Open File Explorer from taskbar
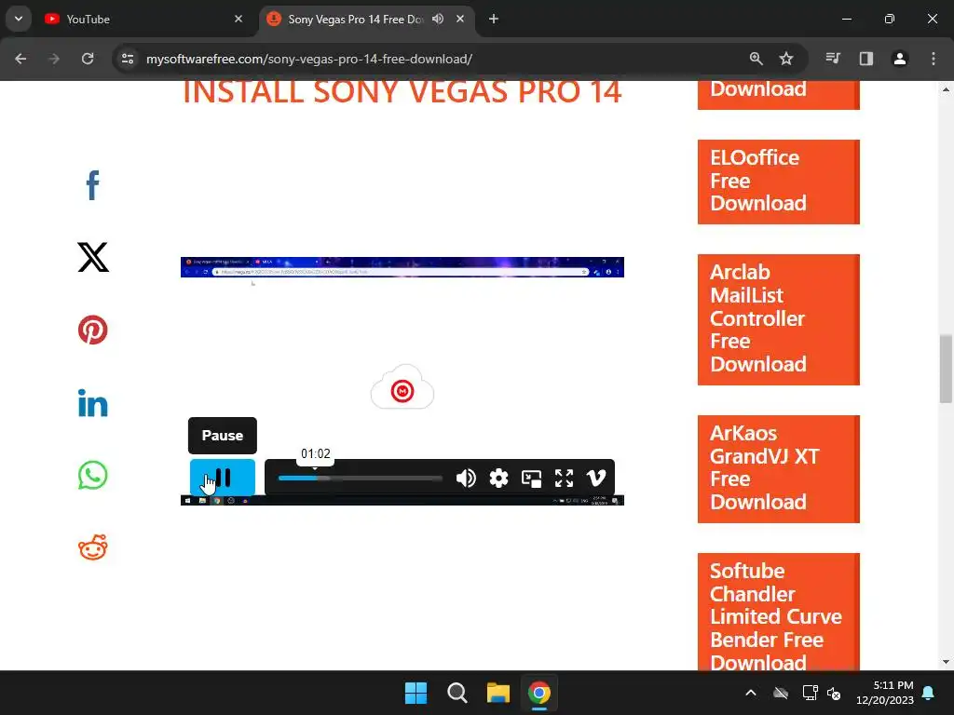 coord(498,693)
